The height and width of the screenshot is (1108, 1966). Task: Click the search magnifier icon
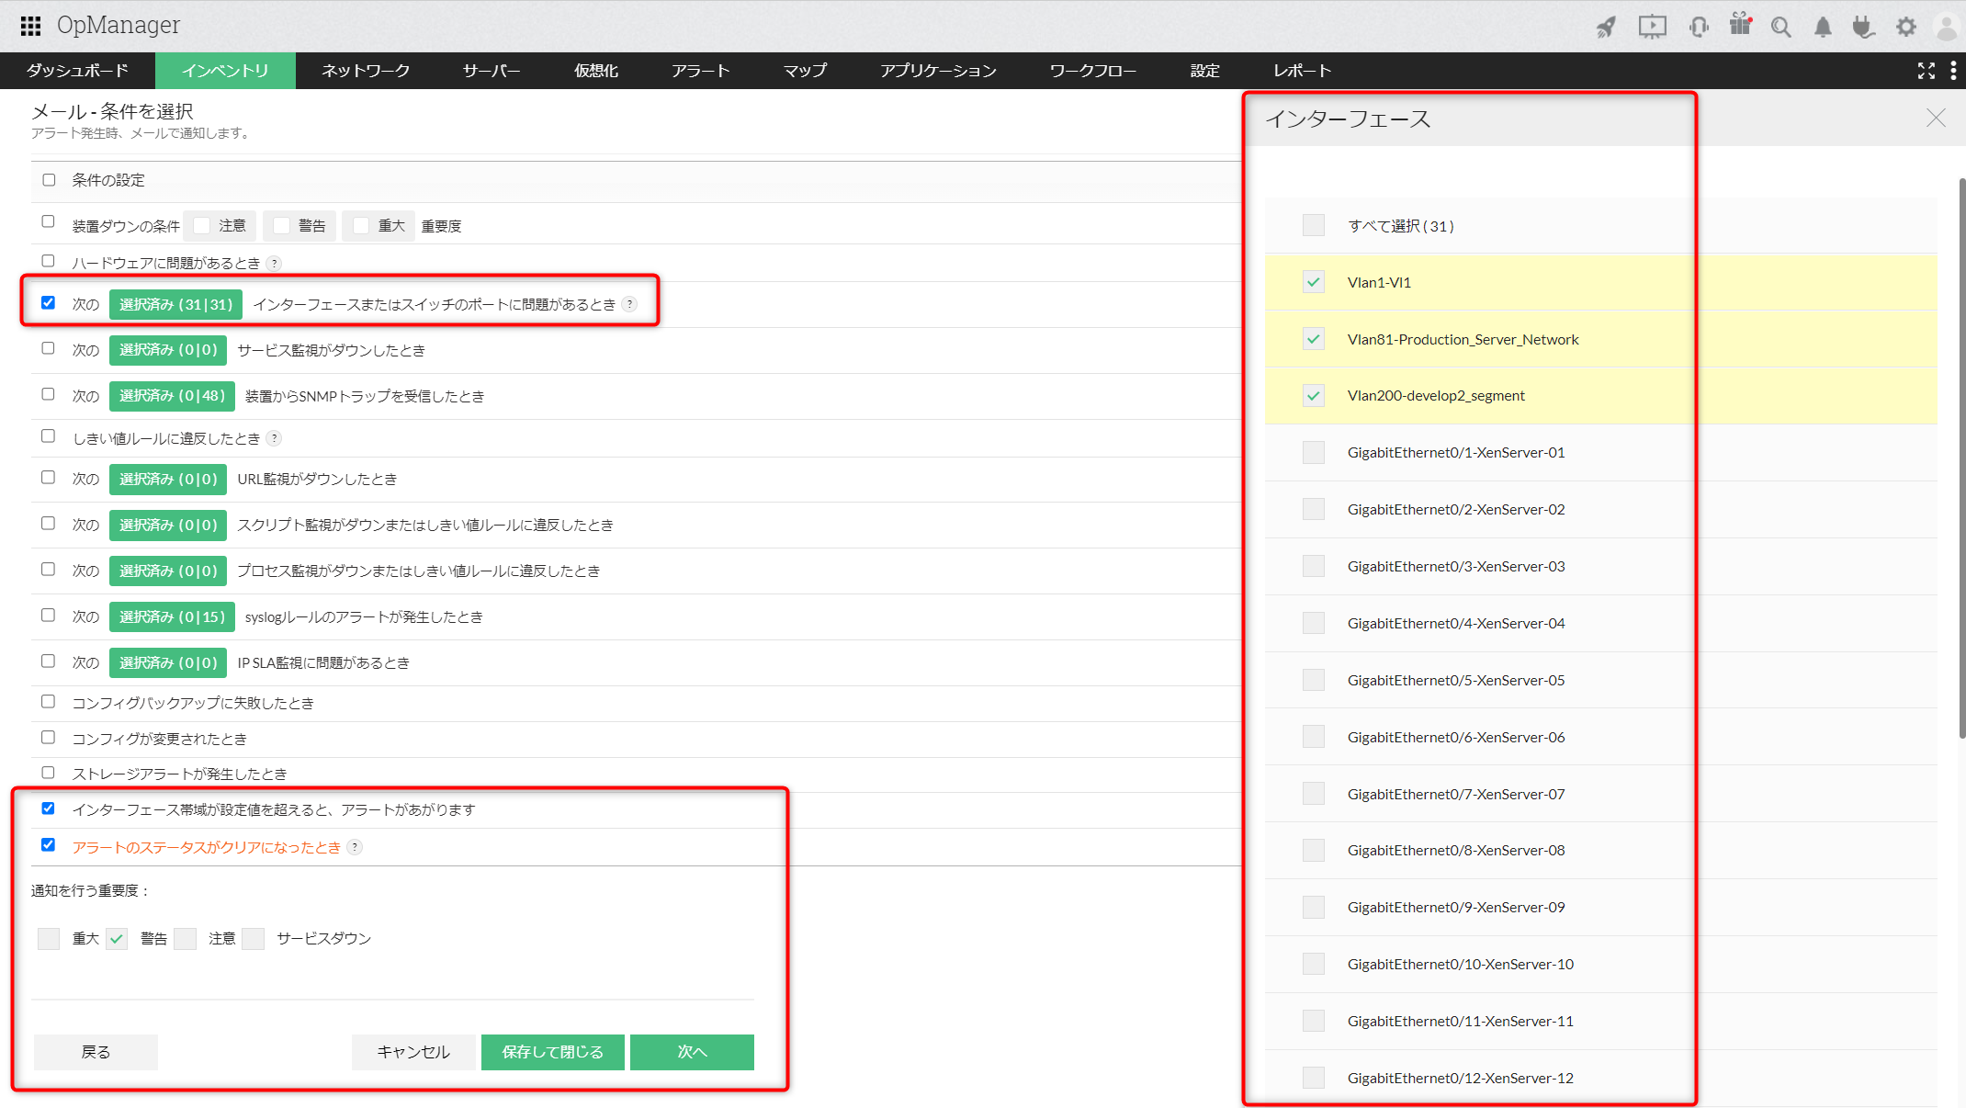[1781, 27]
